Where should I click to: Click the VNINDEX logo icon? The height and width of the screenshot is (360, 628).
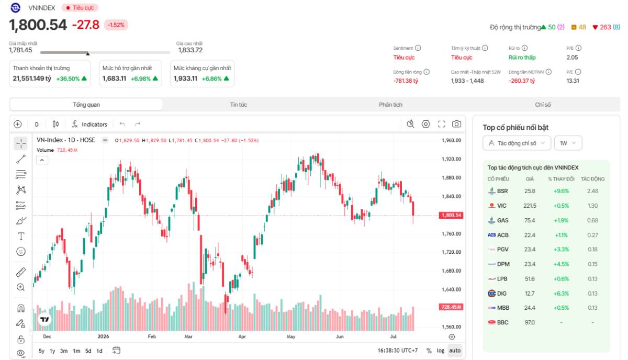pos(16,8)
